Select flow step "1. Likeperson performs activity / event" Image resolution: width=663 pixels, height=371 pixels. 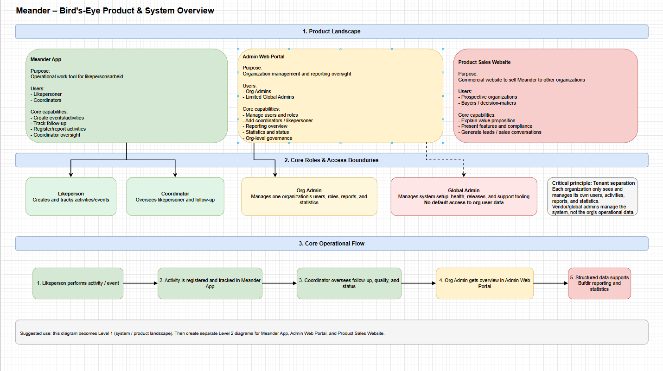coord(78,283)
